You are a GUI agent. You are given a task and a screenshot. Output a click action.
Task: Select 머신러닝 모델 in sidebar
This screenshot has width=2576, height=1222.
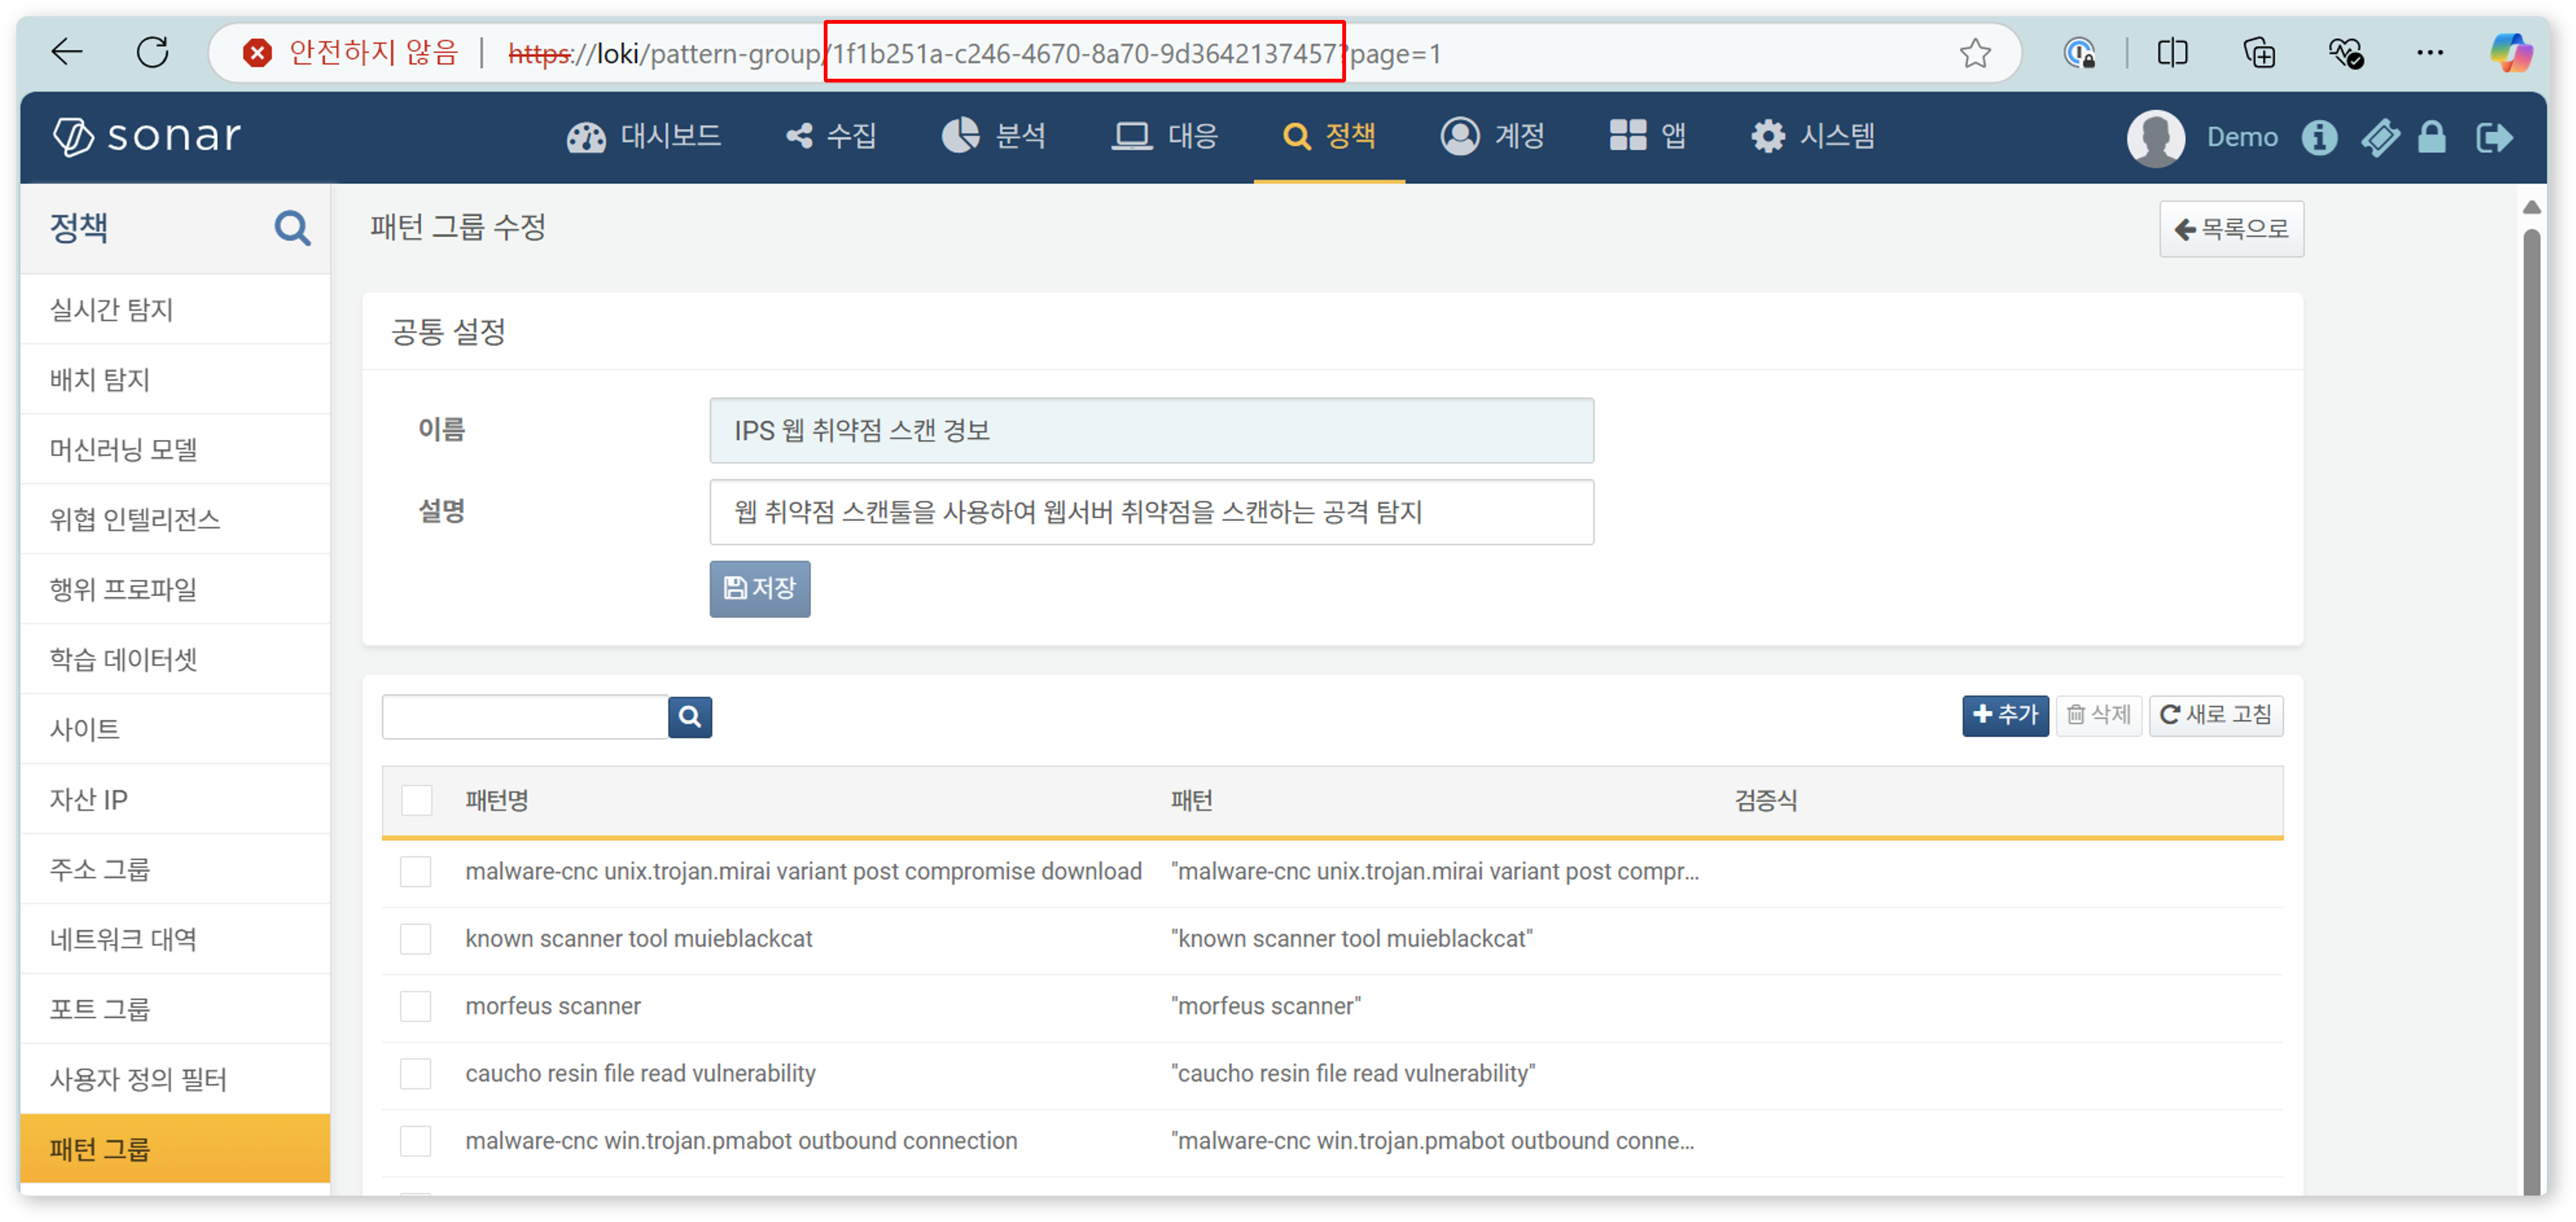coord(175,450)
